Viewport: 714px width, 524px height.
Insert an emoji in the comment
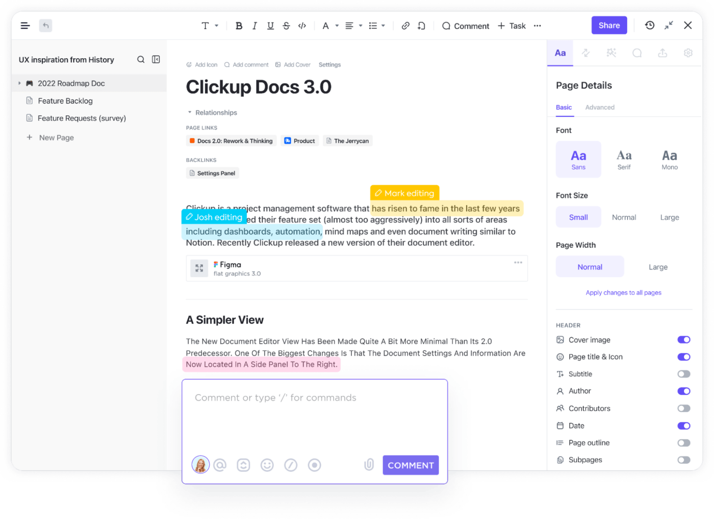(x=267, y=465)
